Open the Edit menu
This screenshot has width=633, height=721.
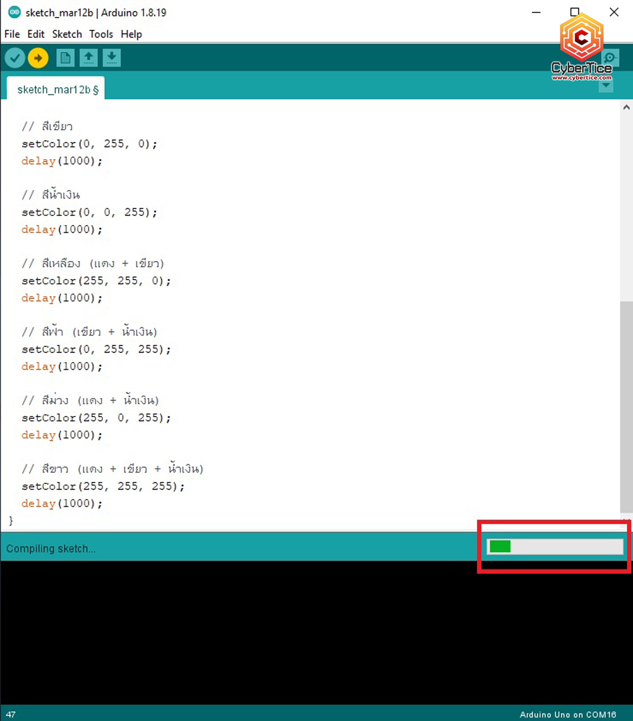[x=36, y=34]
